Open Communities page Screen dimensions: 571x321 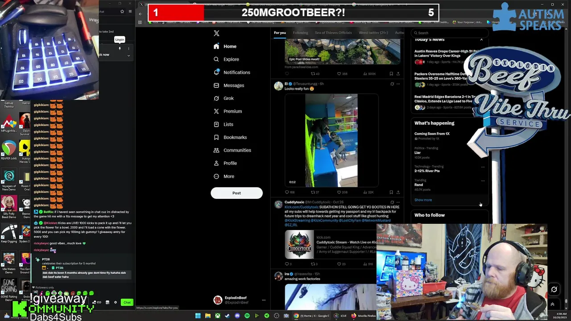pyautogui.click(x=232, y=150)
